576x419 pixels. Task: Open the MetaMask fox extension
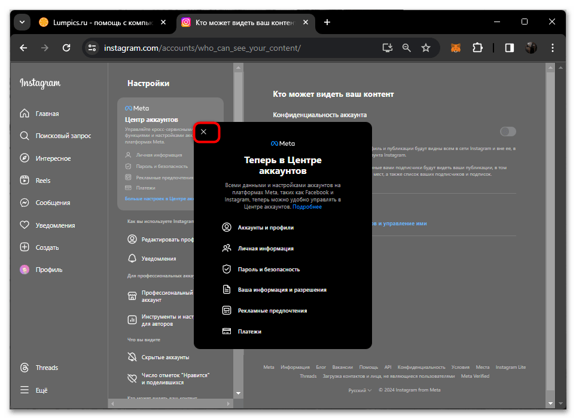click(456, 48)
